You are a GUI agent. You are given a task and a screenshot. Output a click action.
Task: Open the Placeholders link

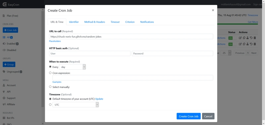(55, 41)
